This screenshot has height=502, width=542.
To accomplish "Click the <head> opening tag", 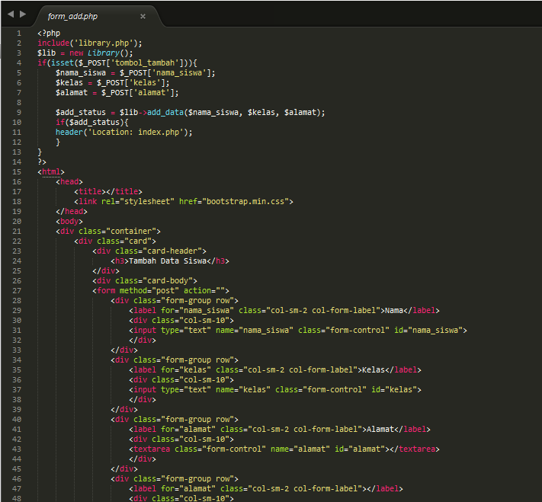I will [x=69, y=182].
